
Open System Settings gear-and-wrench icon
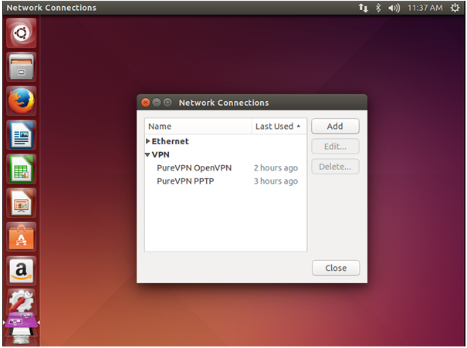tap(21, 301)
